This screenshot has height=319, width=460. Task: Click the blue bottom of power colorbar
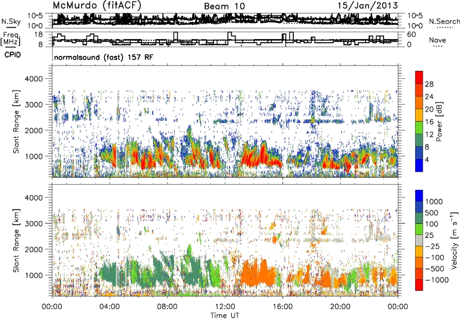tap(419, 165)
